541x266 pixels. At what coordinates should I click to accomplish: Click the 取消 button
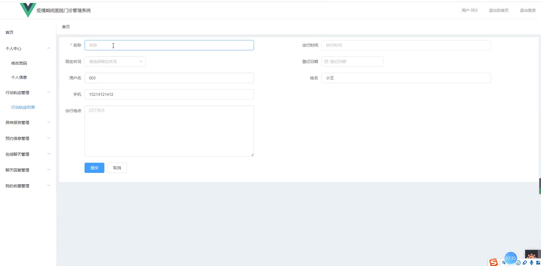tap(117, 168)
